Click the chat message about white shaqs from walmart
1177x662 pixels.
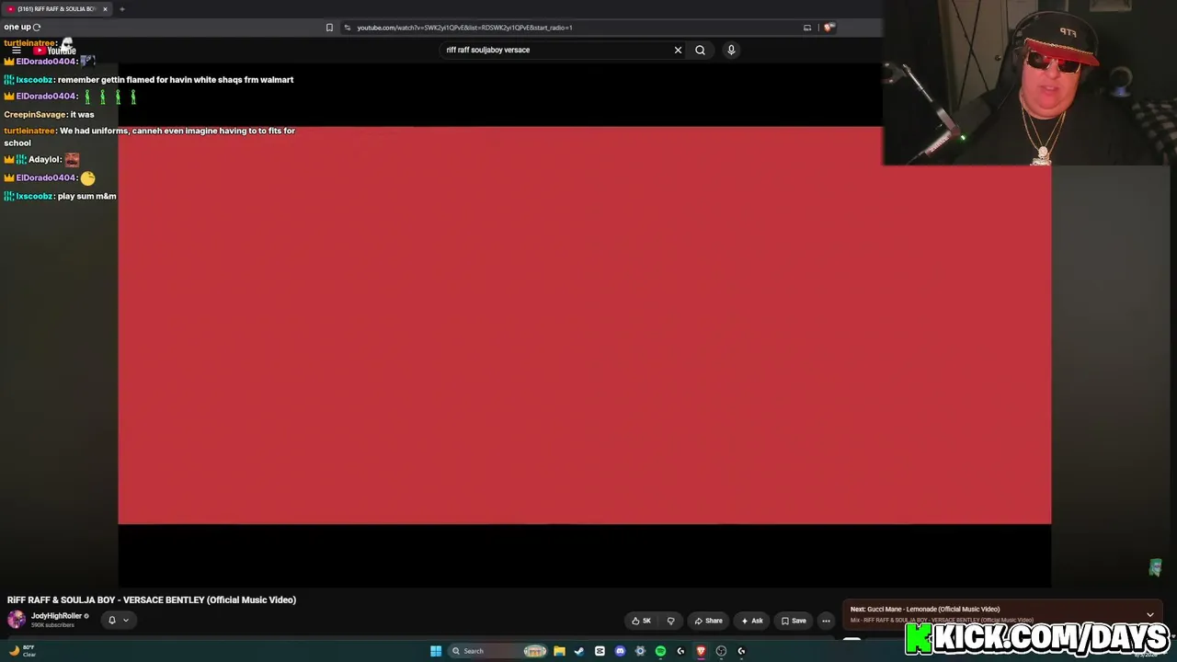pyautogui.click(x=176, y=80)
